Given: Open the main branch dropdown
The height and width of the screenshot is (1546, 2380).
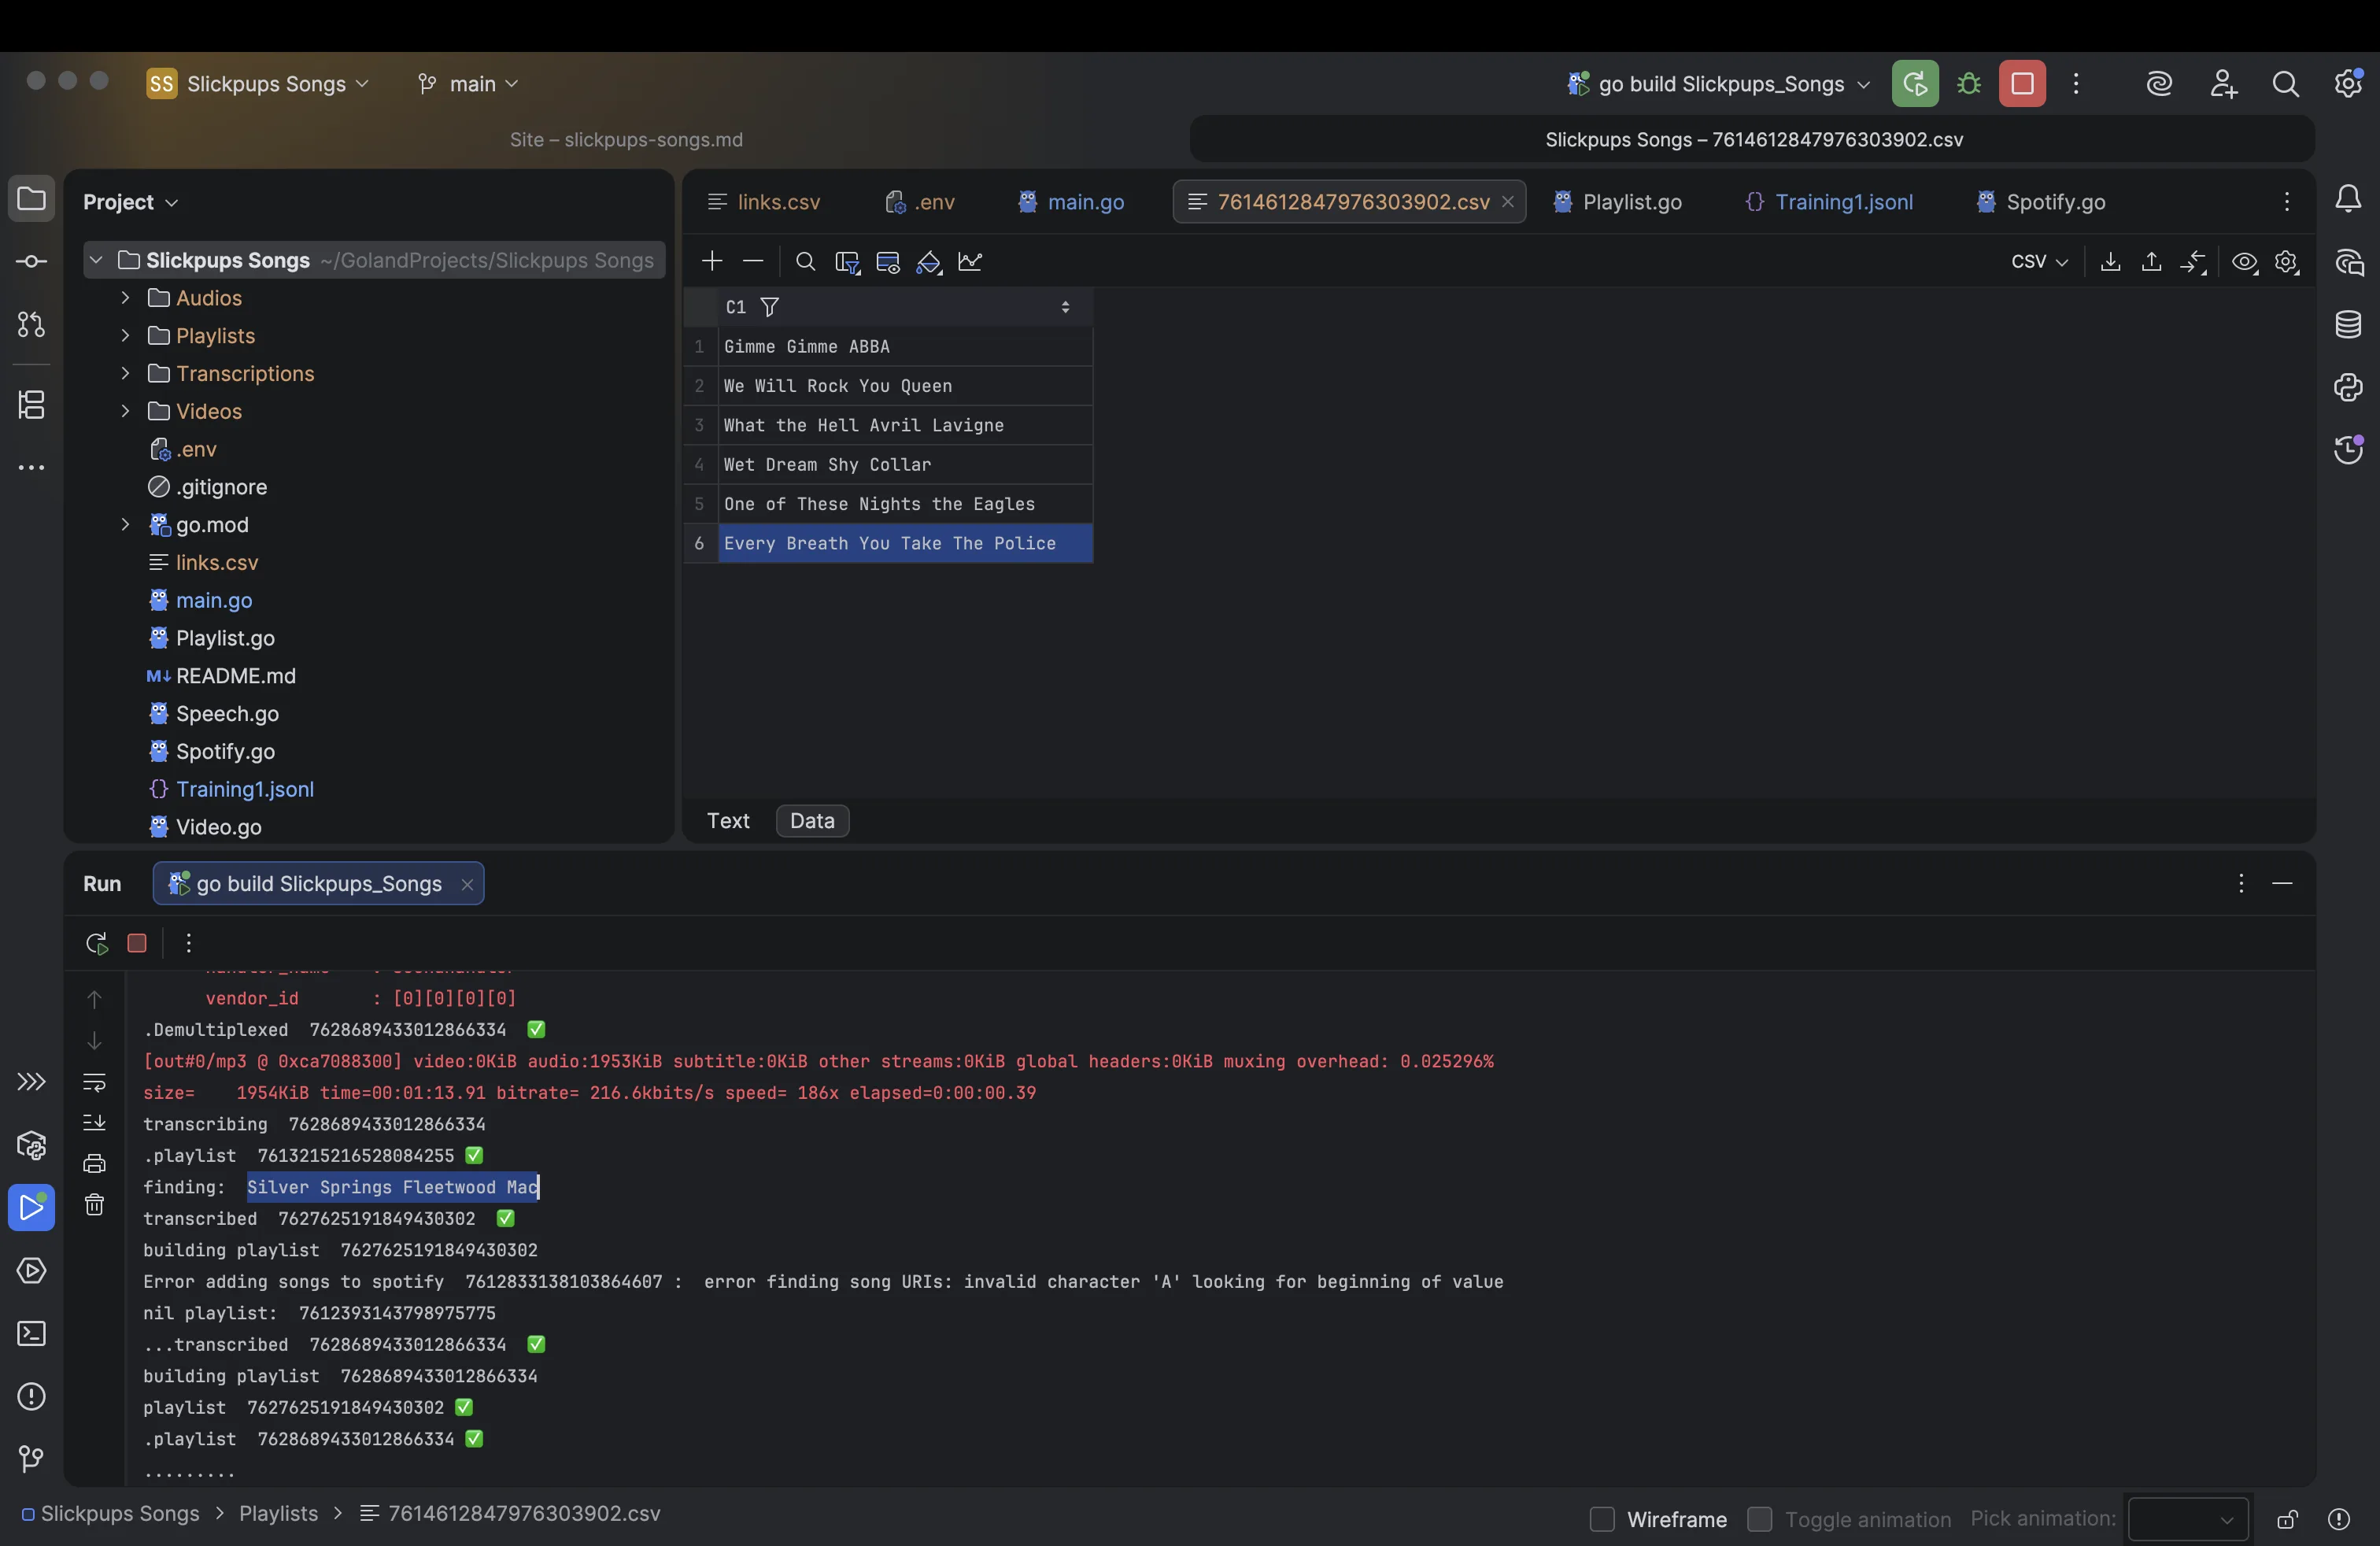Looking at the screenshot, I should coord(468,84).
